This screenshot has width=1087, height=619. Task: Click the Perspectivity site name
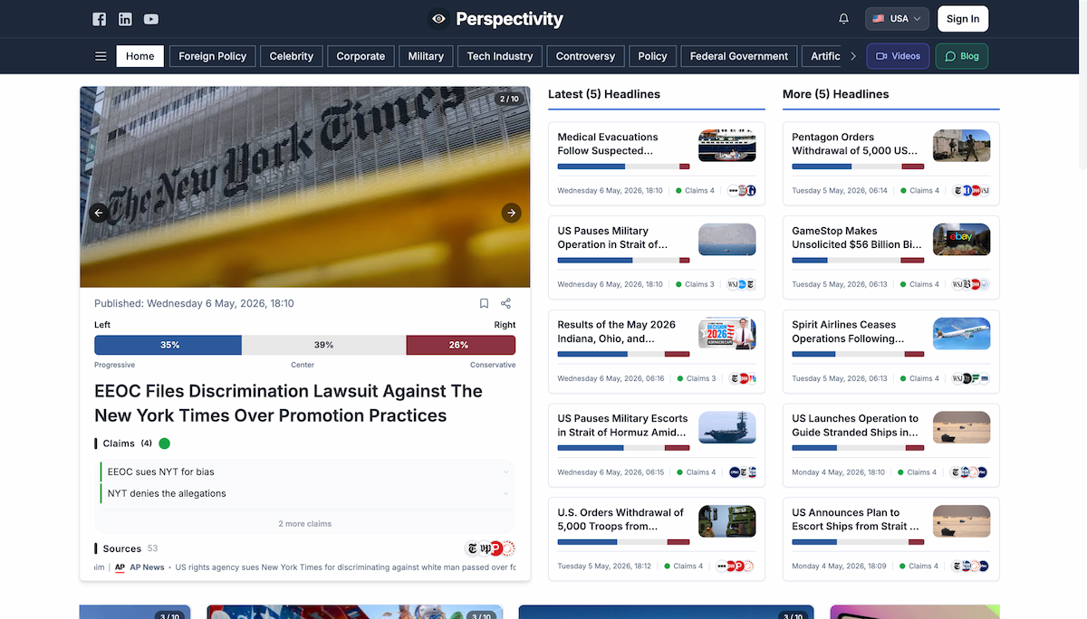tap(509, 19)
